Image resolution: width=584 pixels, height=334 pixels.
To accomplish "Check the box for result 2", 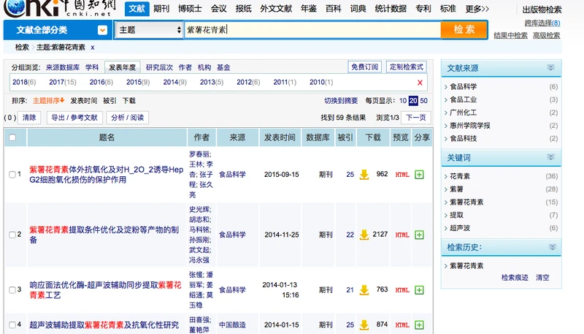I will tap(12, 235).
